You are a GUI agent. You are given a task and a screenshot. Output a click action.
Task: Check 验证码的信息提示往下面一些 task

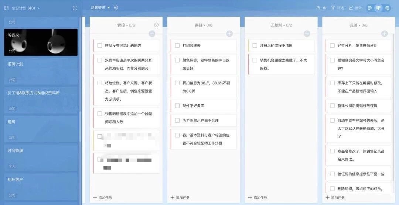pos(332,174)
